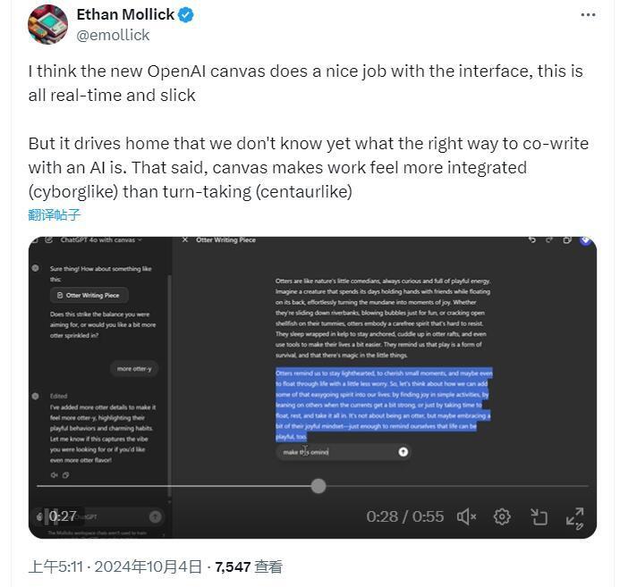
Task: Click the translate post link
Action: tap(55, 214)
